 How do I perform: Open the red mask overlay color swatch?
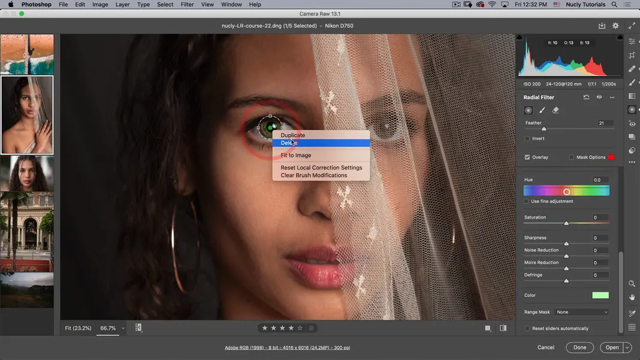click(611, 157)
